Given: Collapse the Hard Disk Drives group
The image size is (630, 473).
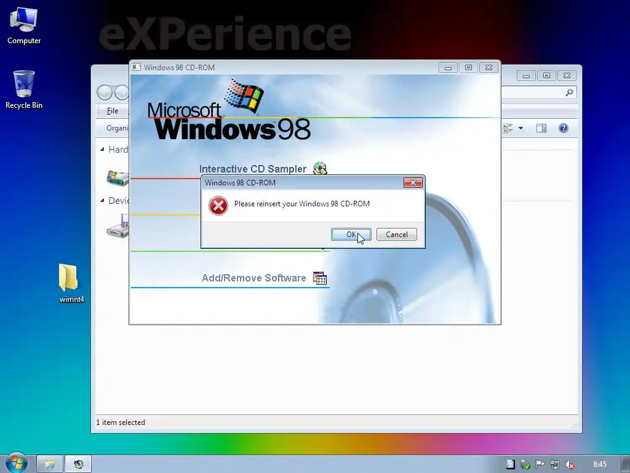Looking at the screenshot, I should tap(102, 149).
